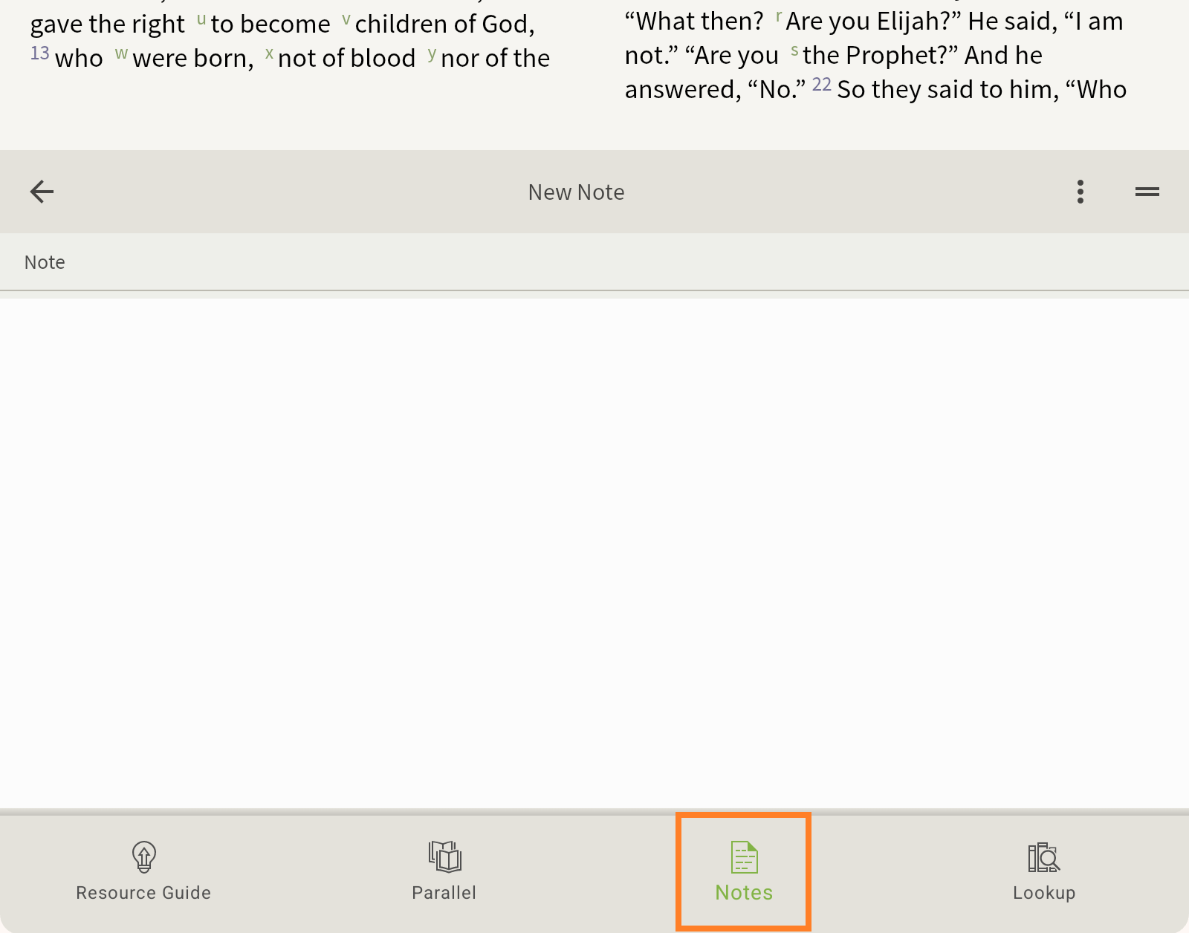Open the three-dot overflow menu

click(1080, 192)
